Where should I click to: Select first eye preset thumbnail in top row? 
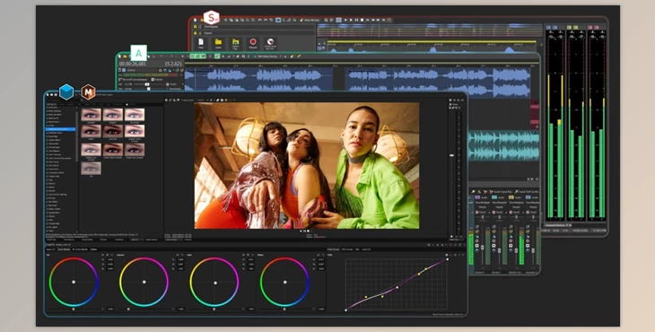[x=91, y=115]
